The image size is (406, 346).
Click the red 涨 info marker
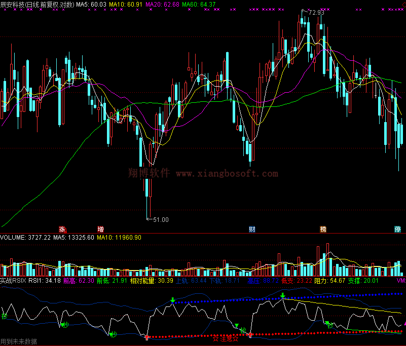tap(62, 229)
